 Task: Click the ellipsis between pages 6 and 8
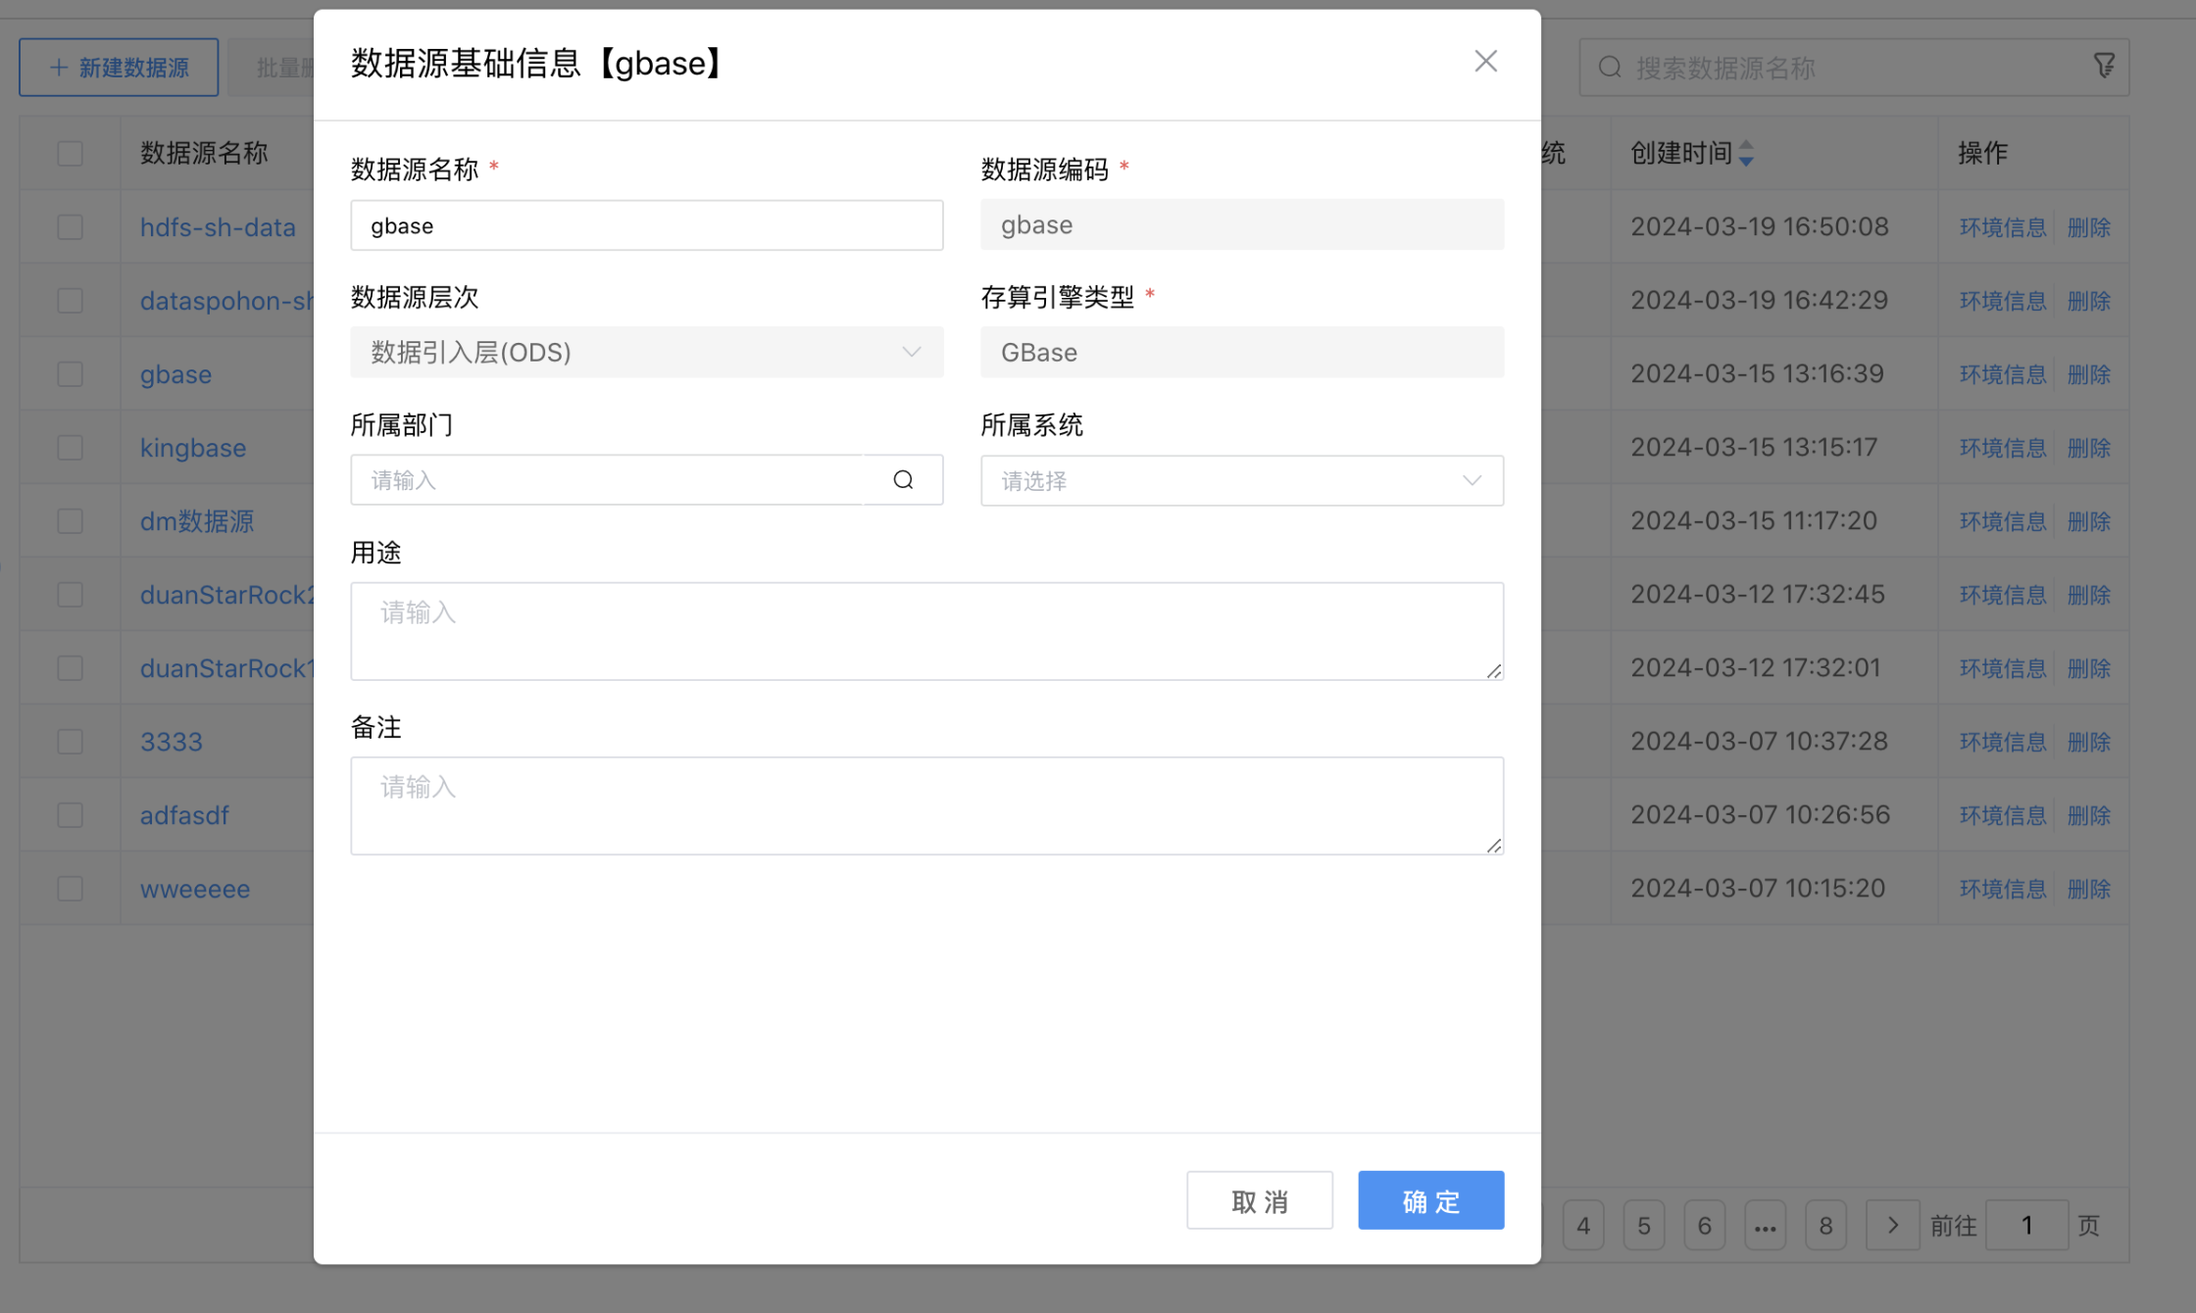coord(1766,1225)
